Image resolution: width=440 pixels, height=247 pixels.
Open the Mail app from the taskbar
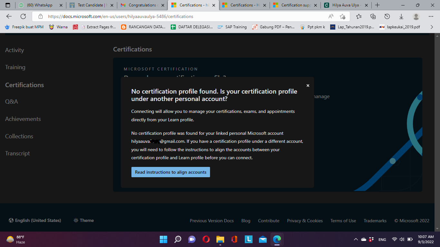pyautogui.click(x=263, y=239)
